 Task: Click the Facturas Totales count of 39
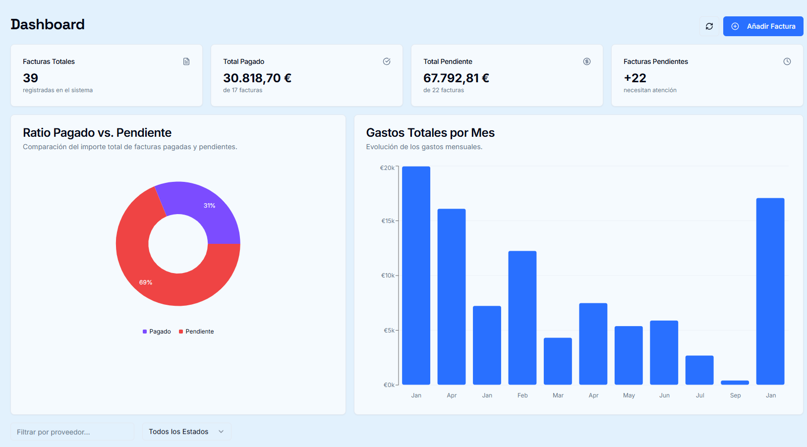coord(31,78)
